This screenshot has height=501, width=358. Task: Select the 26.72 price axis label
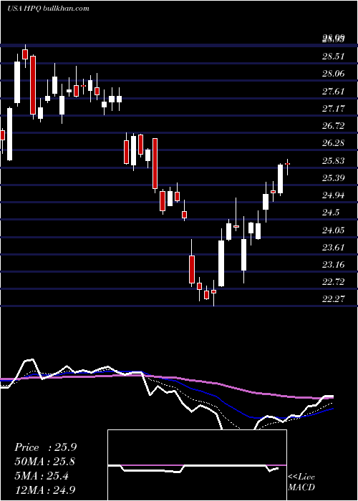click(334, 126)
